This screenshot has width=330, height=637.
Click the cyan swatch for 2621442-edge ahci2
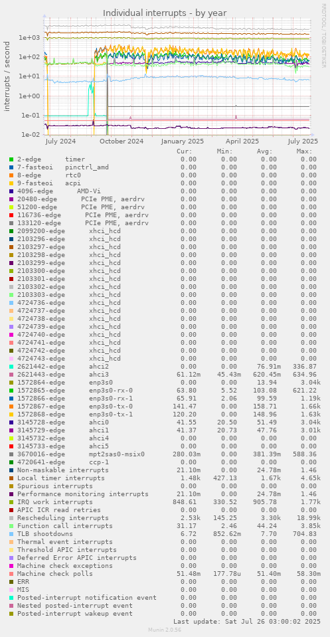[x=11, y=367]
